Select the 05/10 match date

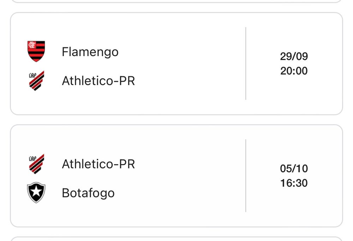294,169
